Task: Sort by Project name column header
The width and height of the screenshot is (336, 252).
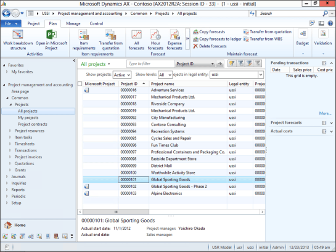Action: 187,84
